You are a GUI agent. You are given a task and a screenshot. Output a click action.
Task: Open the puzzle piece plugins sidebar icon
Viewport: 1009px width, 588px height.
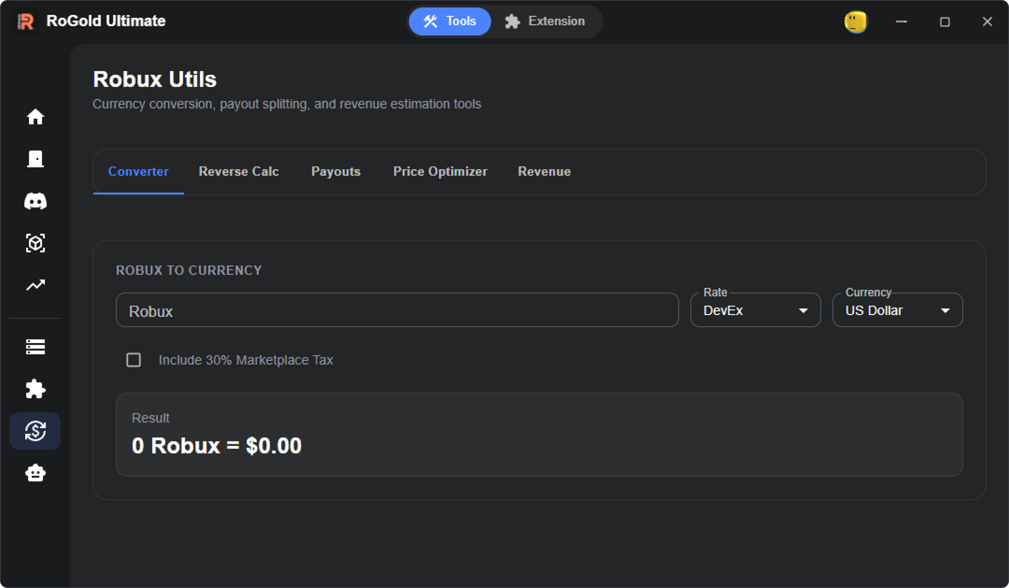coord(36,389)
